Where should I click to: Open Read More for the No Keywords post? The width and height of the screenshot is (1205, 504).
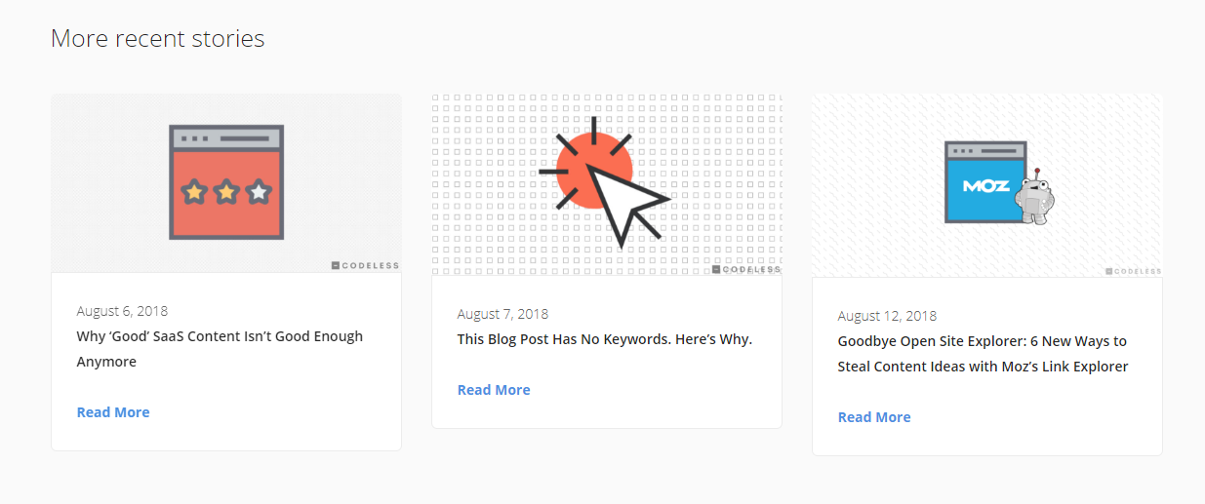point(494,390)
